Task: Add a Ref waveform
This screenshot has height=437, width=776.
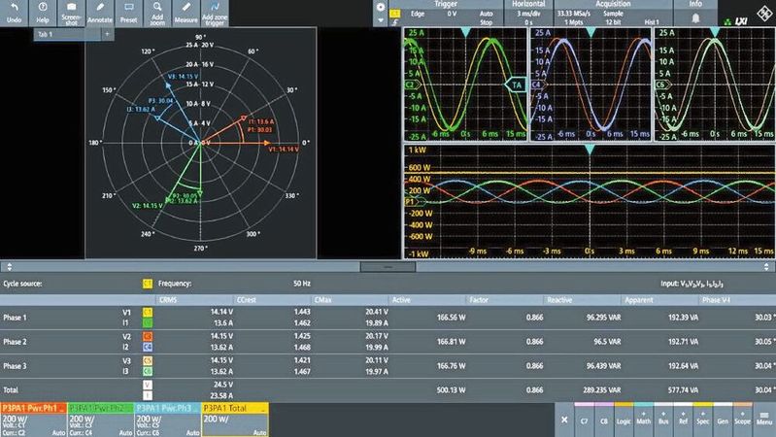Action: coord(683,420)
